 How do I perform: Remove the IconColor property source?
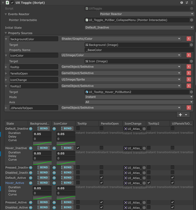(x=189, y=55)
